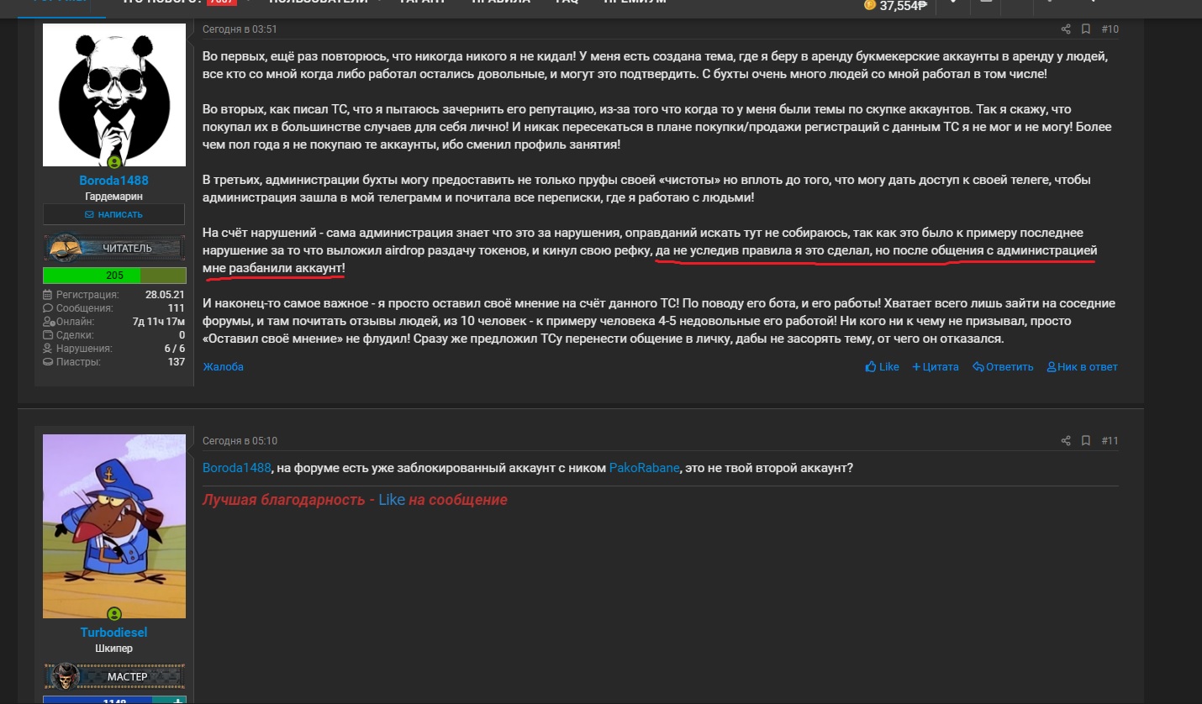Click Цитата to quote post #10

tap(936, 367)
